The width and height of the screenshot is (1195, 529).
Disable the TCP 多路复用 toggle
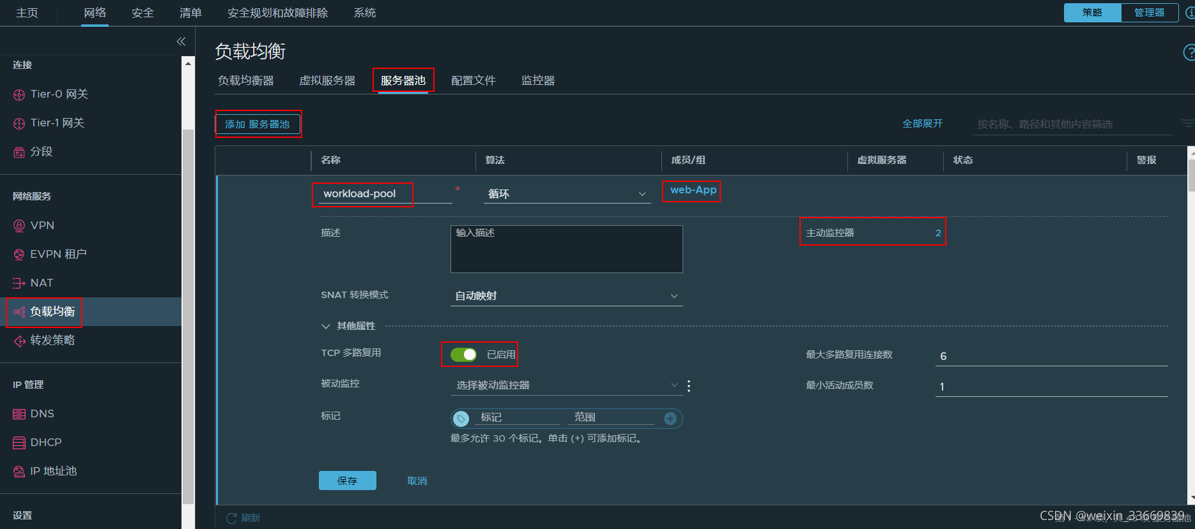463,355
